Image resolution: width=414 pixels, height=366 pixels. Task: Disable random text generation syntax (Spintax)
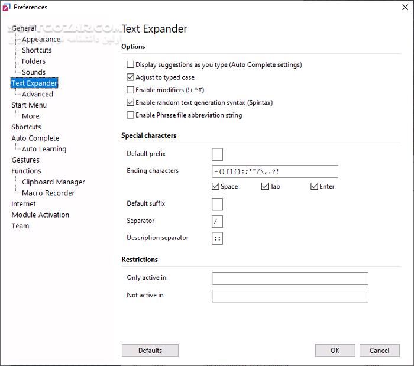click(x=131, y=102)
